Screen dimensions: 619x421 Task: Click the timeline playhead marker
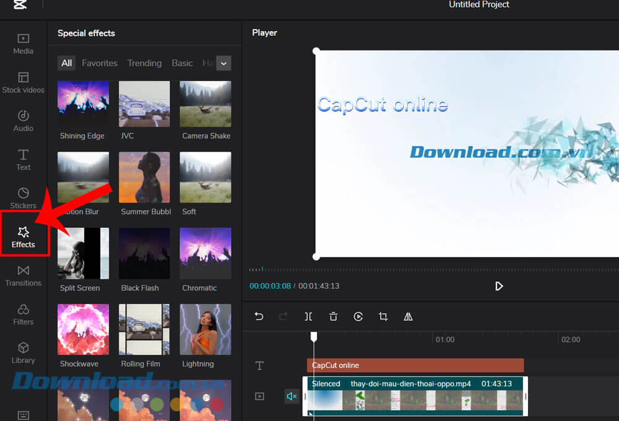(x=314, y=336)
